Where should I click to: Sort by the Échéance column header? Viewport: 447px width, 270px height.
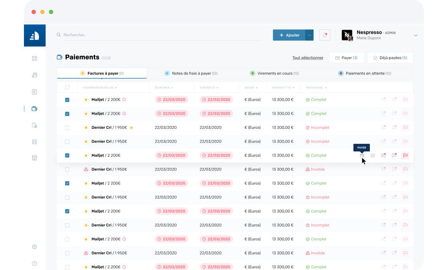[x=164, y=87]
